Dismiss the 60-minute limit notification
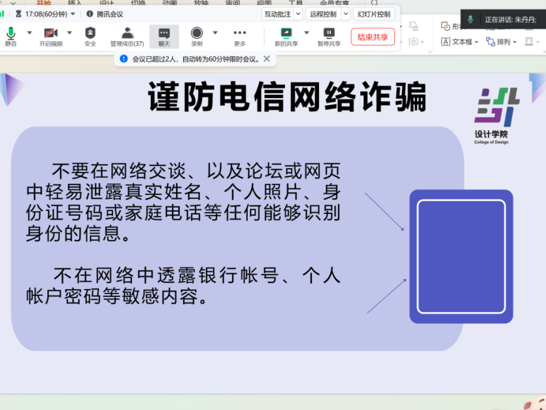Viewport: 546px width, 410px height. tap(266, 59)
